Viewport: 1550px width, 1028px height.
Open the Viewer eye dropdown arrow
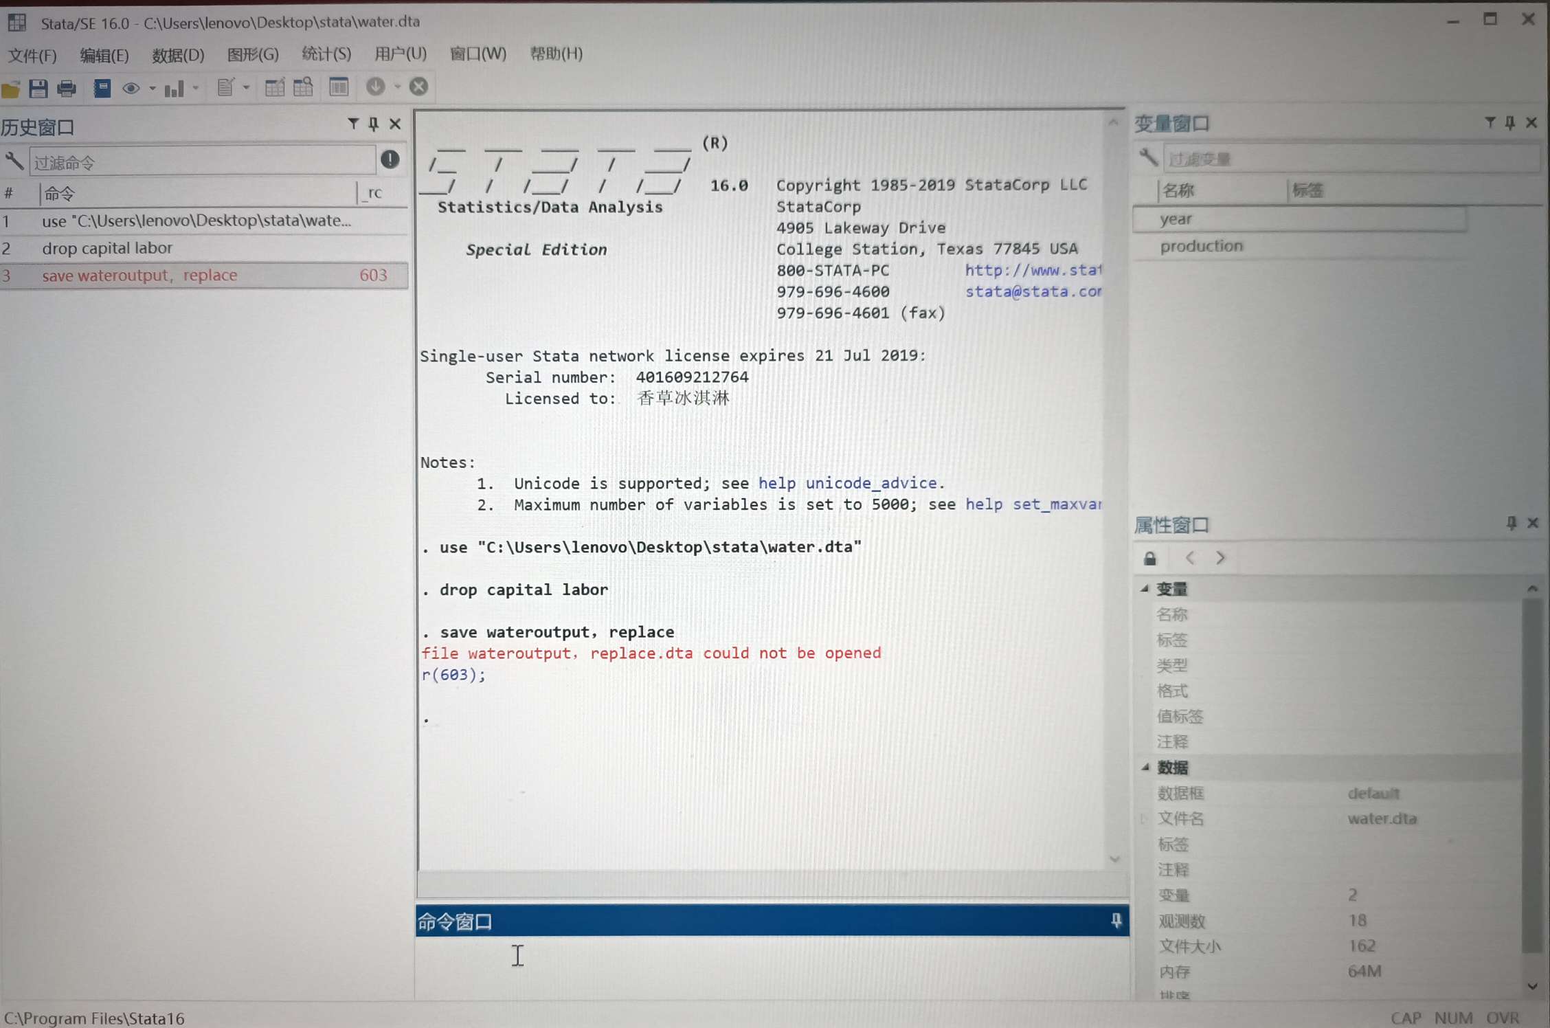152,88
